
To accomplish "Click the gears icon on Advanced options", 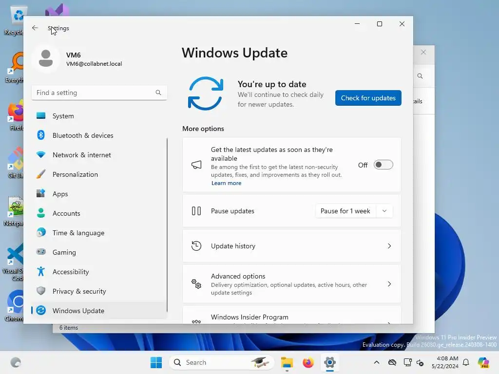I will pyautogui.click(x=196, y=284).
